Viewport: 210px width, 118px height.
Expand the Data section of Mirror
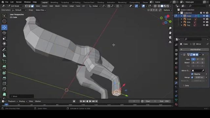(x=186, y=86)
